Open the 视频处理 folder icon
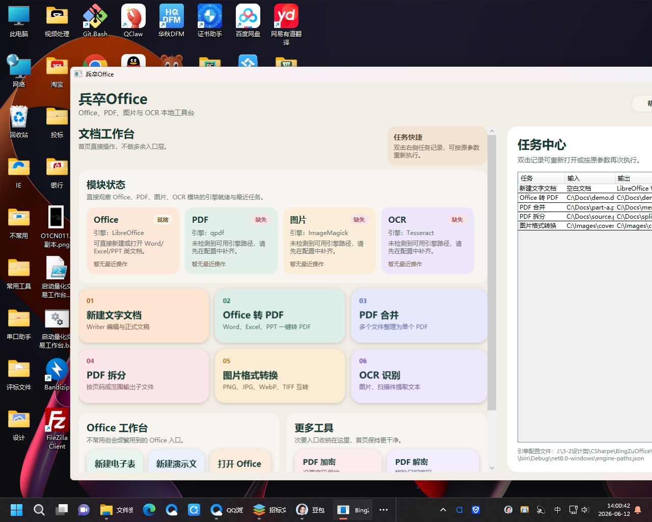Image resolution: width=652 pixels, height=522 pixels. point(57,20)
